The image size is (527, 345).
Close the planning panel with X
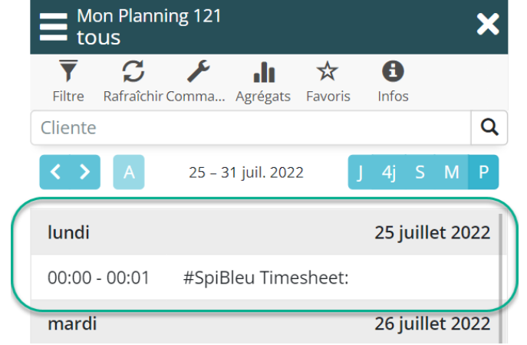tap(488, 25)
